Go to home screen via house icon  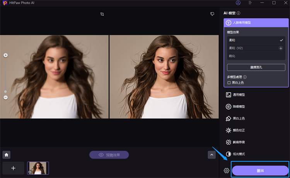(6, 155)
